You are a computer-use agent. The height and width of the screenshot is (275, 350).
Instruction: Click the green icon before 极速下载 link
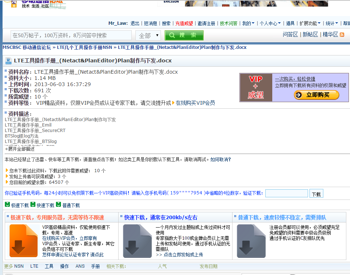[7, 204]
